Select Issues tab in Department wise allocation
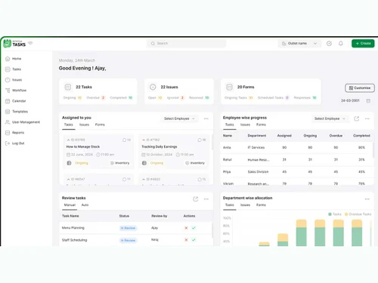The height and width of the screenshot is (283, 378). 245,205
